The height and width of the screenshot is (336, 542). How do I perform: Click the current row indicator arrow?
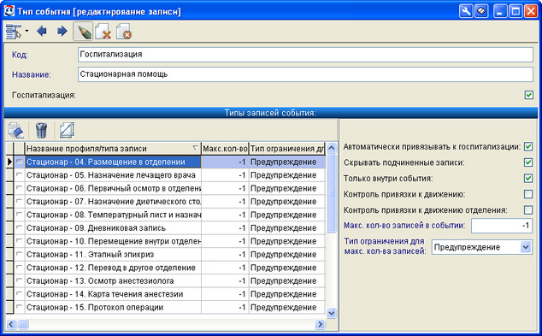tap(9, 162)
